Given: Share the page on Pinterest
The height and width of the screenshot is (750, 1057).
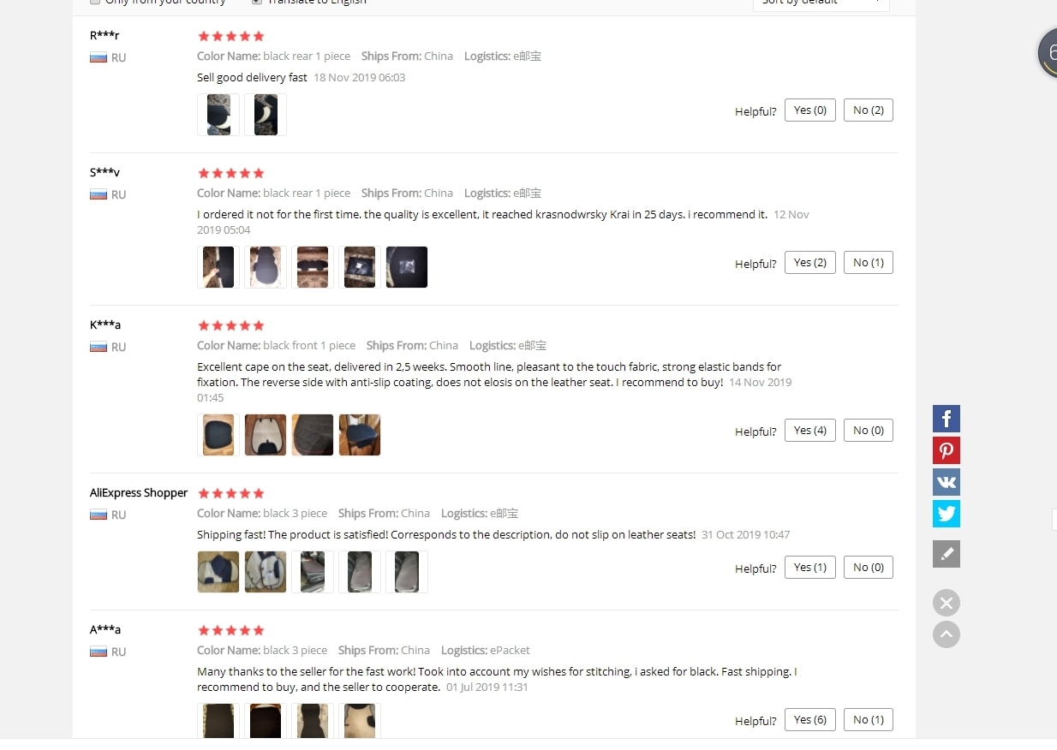Looking at the screenshot, I should click(947, 450).
